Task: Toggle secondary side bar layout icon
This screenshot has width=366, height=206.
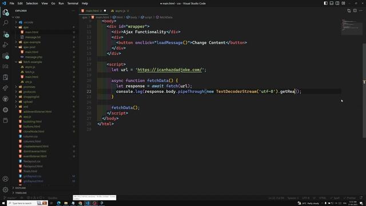Action: click(337, 3)
